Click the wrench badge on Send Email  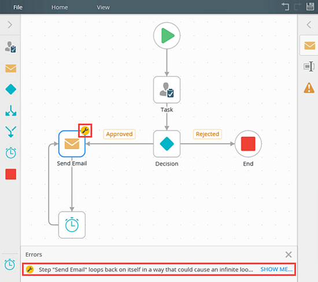[x=85, y=131]
